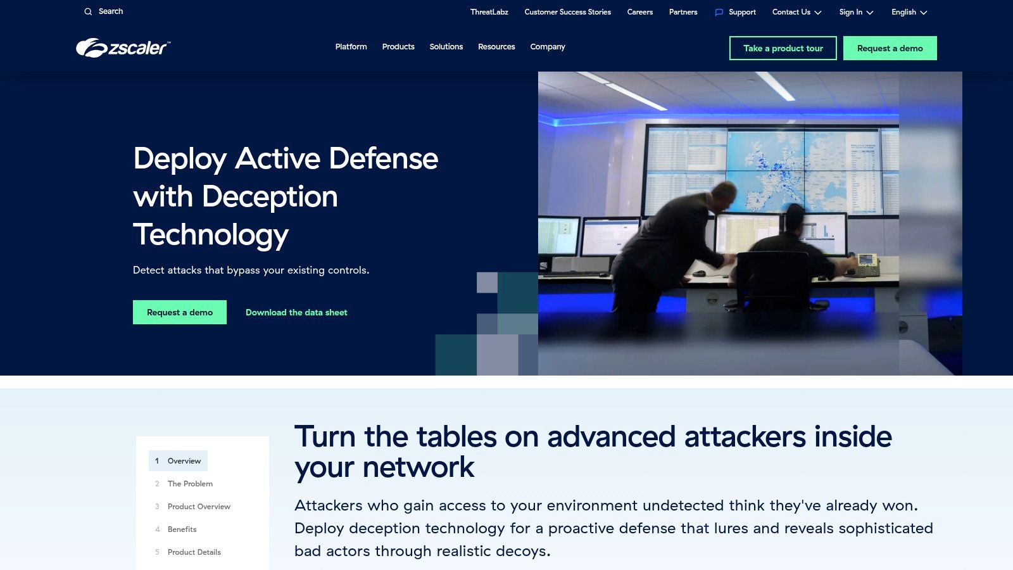Viewport: 1013px width, 570px height.
Task: Open the Product Details section
Action: [x=193, y=552]
